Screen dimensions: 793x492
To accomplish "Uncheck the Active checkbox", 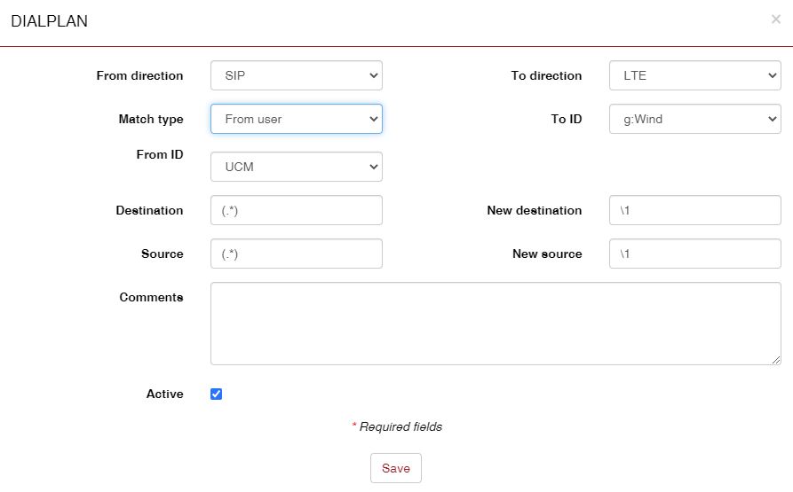I will tap(216, 394).
